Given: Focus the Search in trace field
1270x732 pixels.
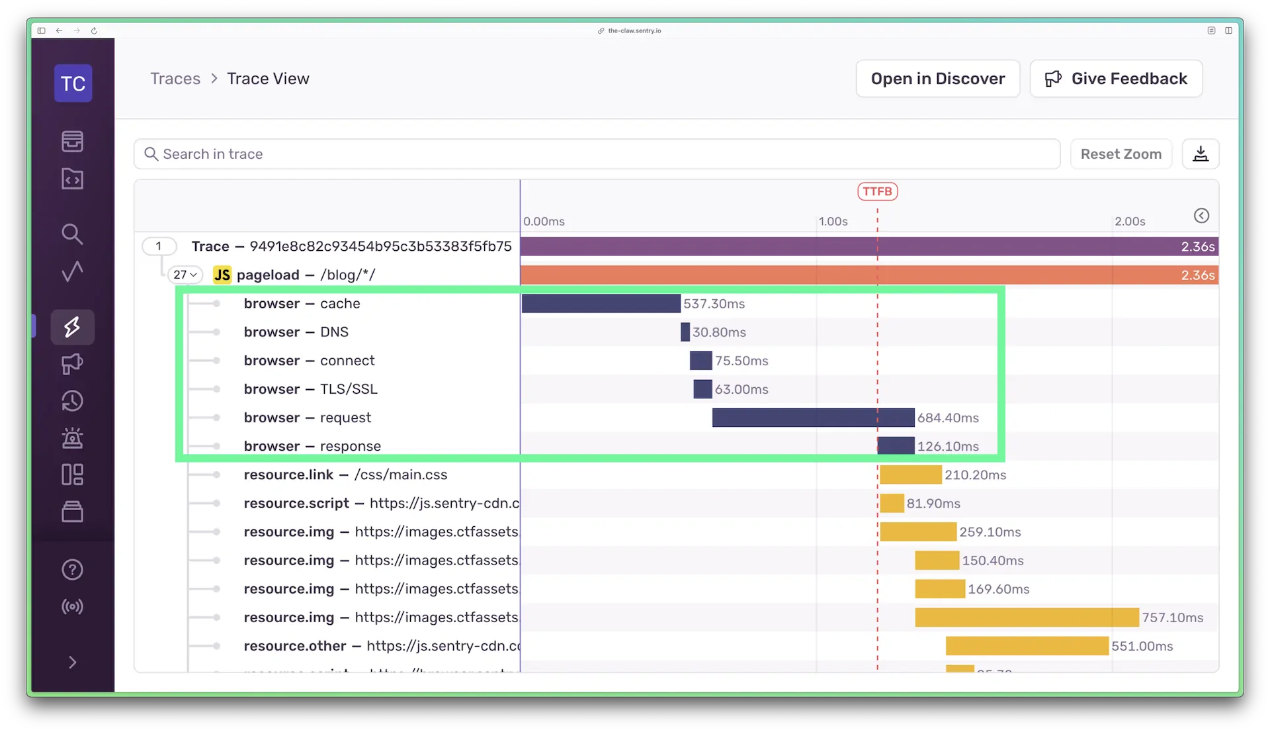Looking at the screenshot, I should (597, 154).
